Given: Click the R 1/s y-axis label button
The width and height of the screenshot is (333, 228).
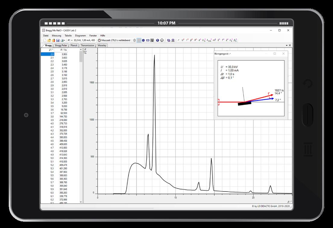Looking at the screenshot, I should coord(85,51).
